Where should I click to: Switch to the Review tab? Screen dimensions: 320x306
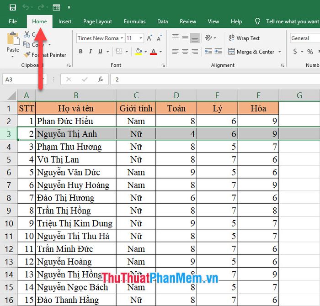tap(188, 21)
